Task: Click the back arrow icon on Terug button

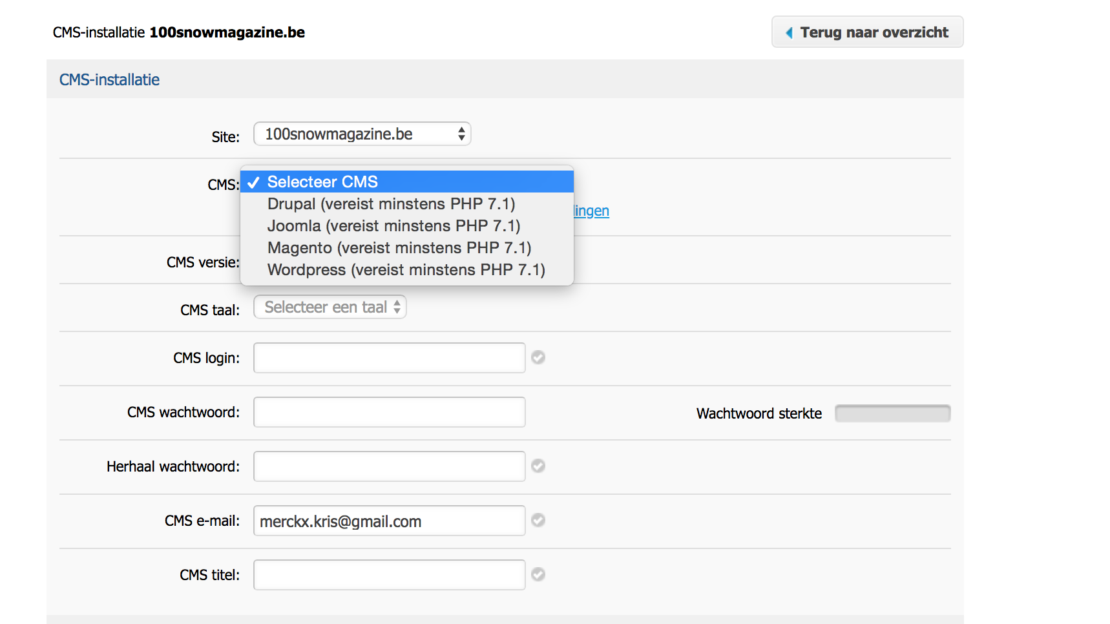Action: click(x=789, y=32)
